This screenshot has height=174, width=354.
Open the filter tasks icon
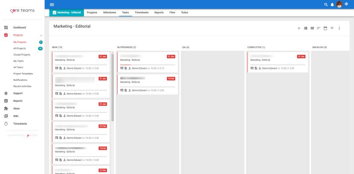[332, 29]
